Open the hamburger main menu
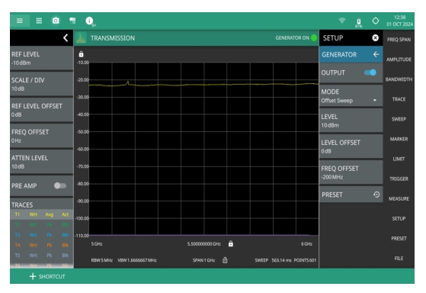This screenshot has height=293, width=426. tap(20, 21)
